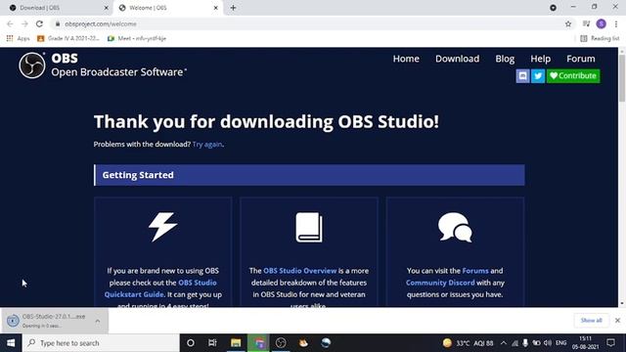Image resolution: width=626 pixels, height=352 pixels.
Task: Click the Type here to search box
Action: 101,343
